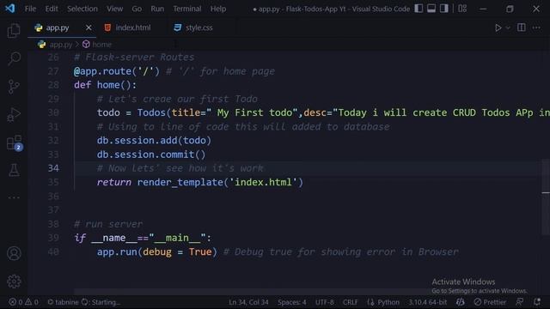Go to line via Ln 34, Col 34
Image resolution: width=550 pixels, height=309 pixels.
(248, 302)
